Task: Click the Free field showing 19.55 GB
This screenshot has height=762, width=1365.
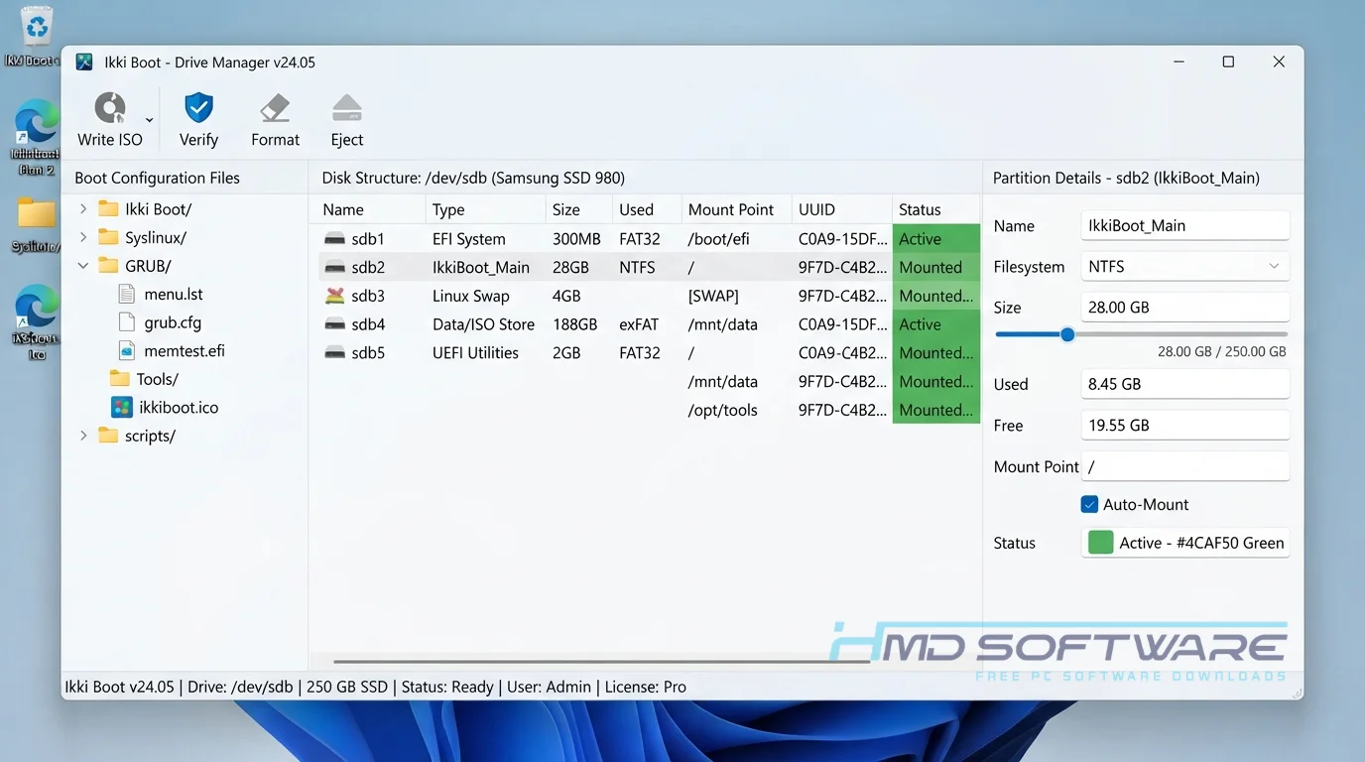Action: click(1185, 425)
